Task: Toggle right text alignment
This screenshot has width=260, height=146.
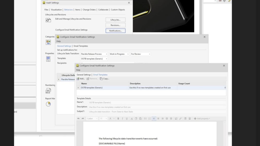Action: point(162,118)
